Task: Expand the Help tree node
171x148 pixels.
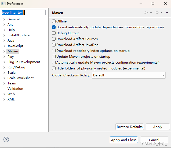Action: click(x=4, y=30)
